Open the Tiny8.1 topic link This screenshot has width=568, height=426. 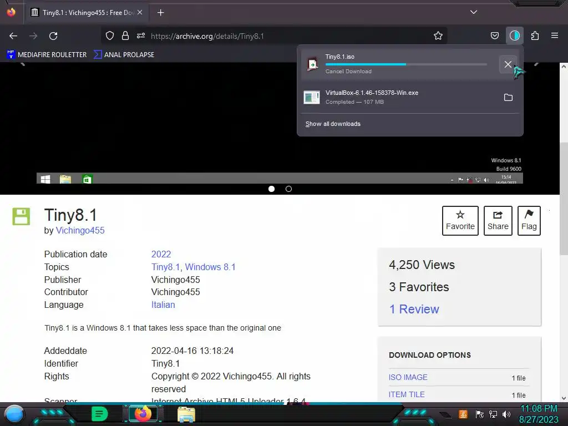(x=165, y=267)
